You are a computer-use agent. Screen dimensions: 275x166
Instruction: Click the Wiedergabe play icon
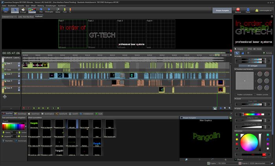click(x=49, y=10)
